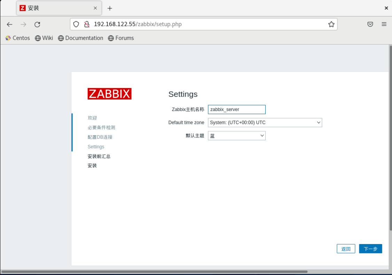The image size is (392, 275).
Task: Open the Default time zone dropdown
Action: click(265, 123)
